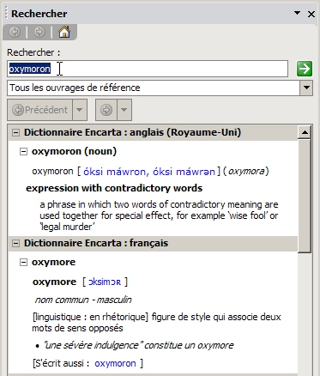Start search with the green arrow button
320x376 pixels.
[x=305, y=69]
